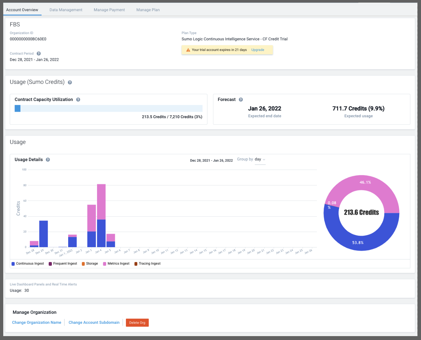Screen dimensions: 421x340
Task: Open the Forecast help icon
Action: point(241,100)
